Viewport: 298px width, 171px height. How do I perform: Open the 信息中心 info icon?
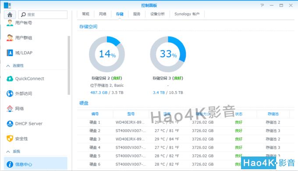click(10, 164)
